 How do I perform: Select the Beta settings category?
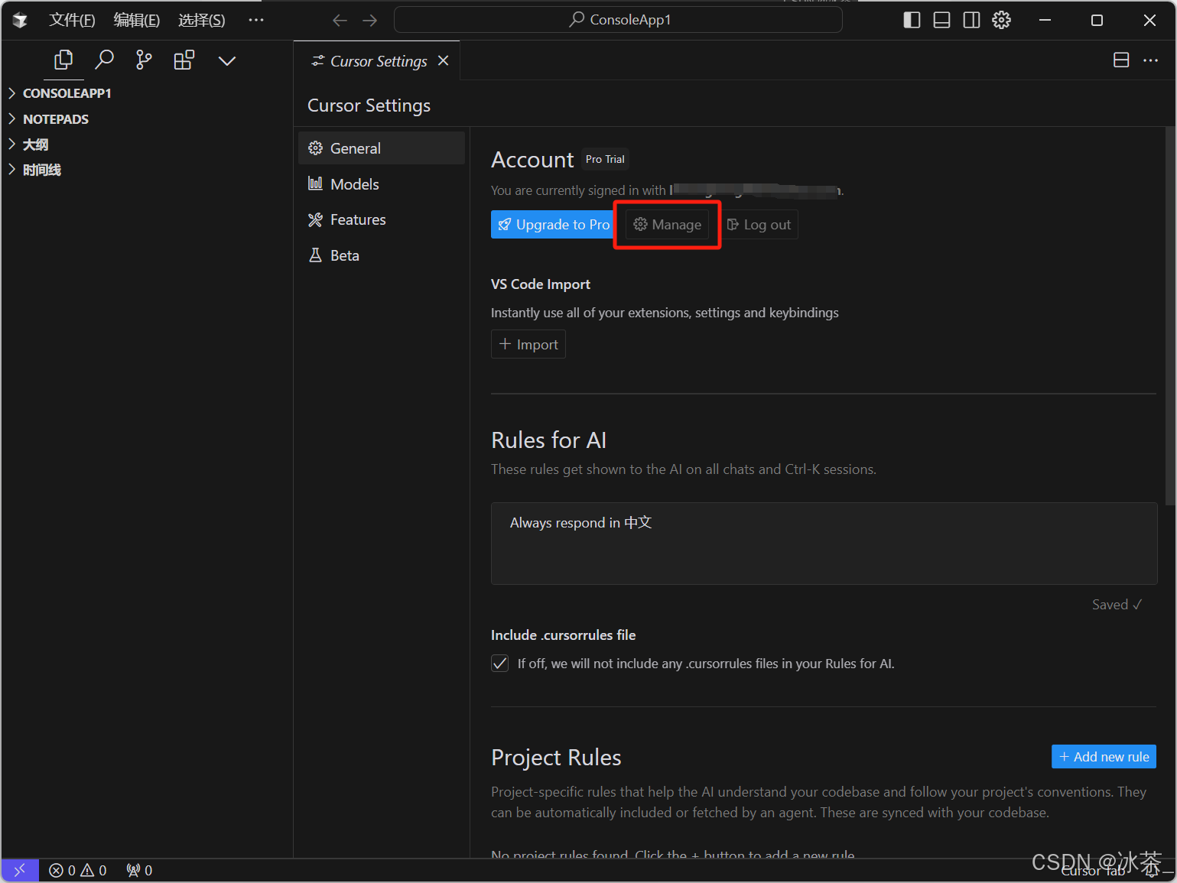[x=382, y=255]
